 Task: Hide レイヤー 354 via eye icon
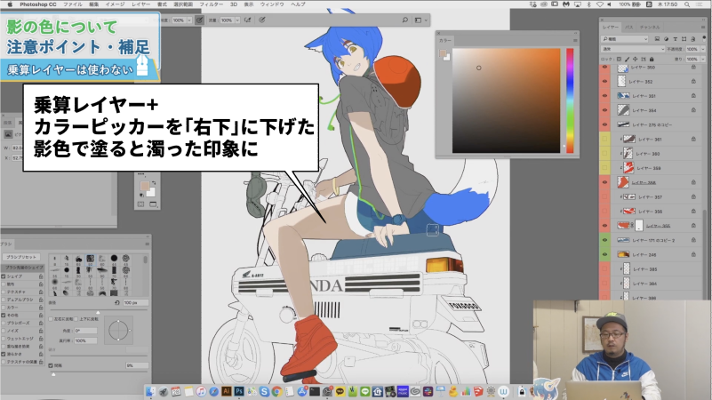(x=604, y=110)
